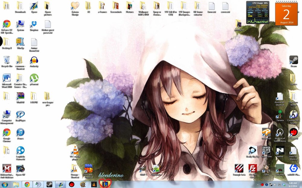302x188 pixels.
Task: Open FileZilla Client shortcut
Action: (x=252, y=171)
